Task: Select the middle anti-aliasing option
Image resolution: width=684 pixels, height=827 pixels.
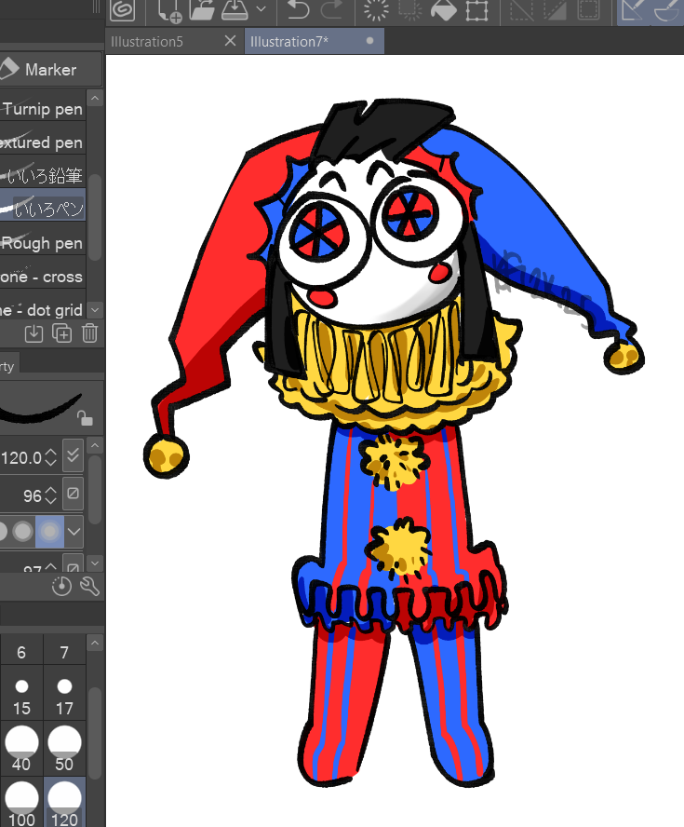Action: pyautogui.click(x=22, y=531)
